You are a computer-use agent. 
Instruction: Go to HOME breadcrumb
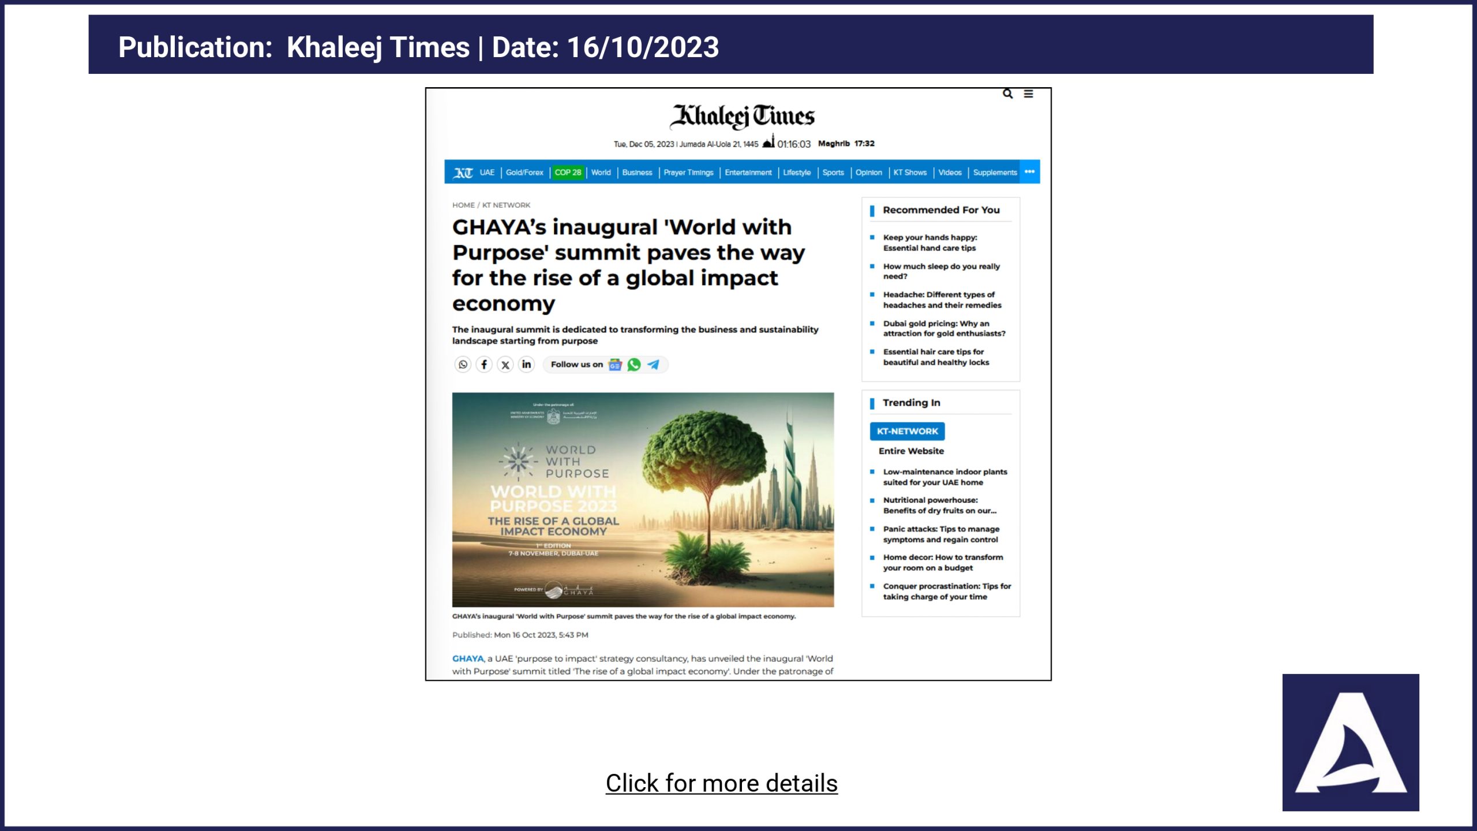coord(463,205)
